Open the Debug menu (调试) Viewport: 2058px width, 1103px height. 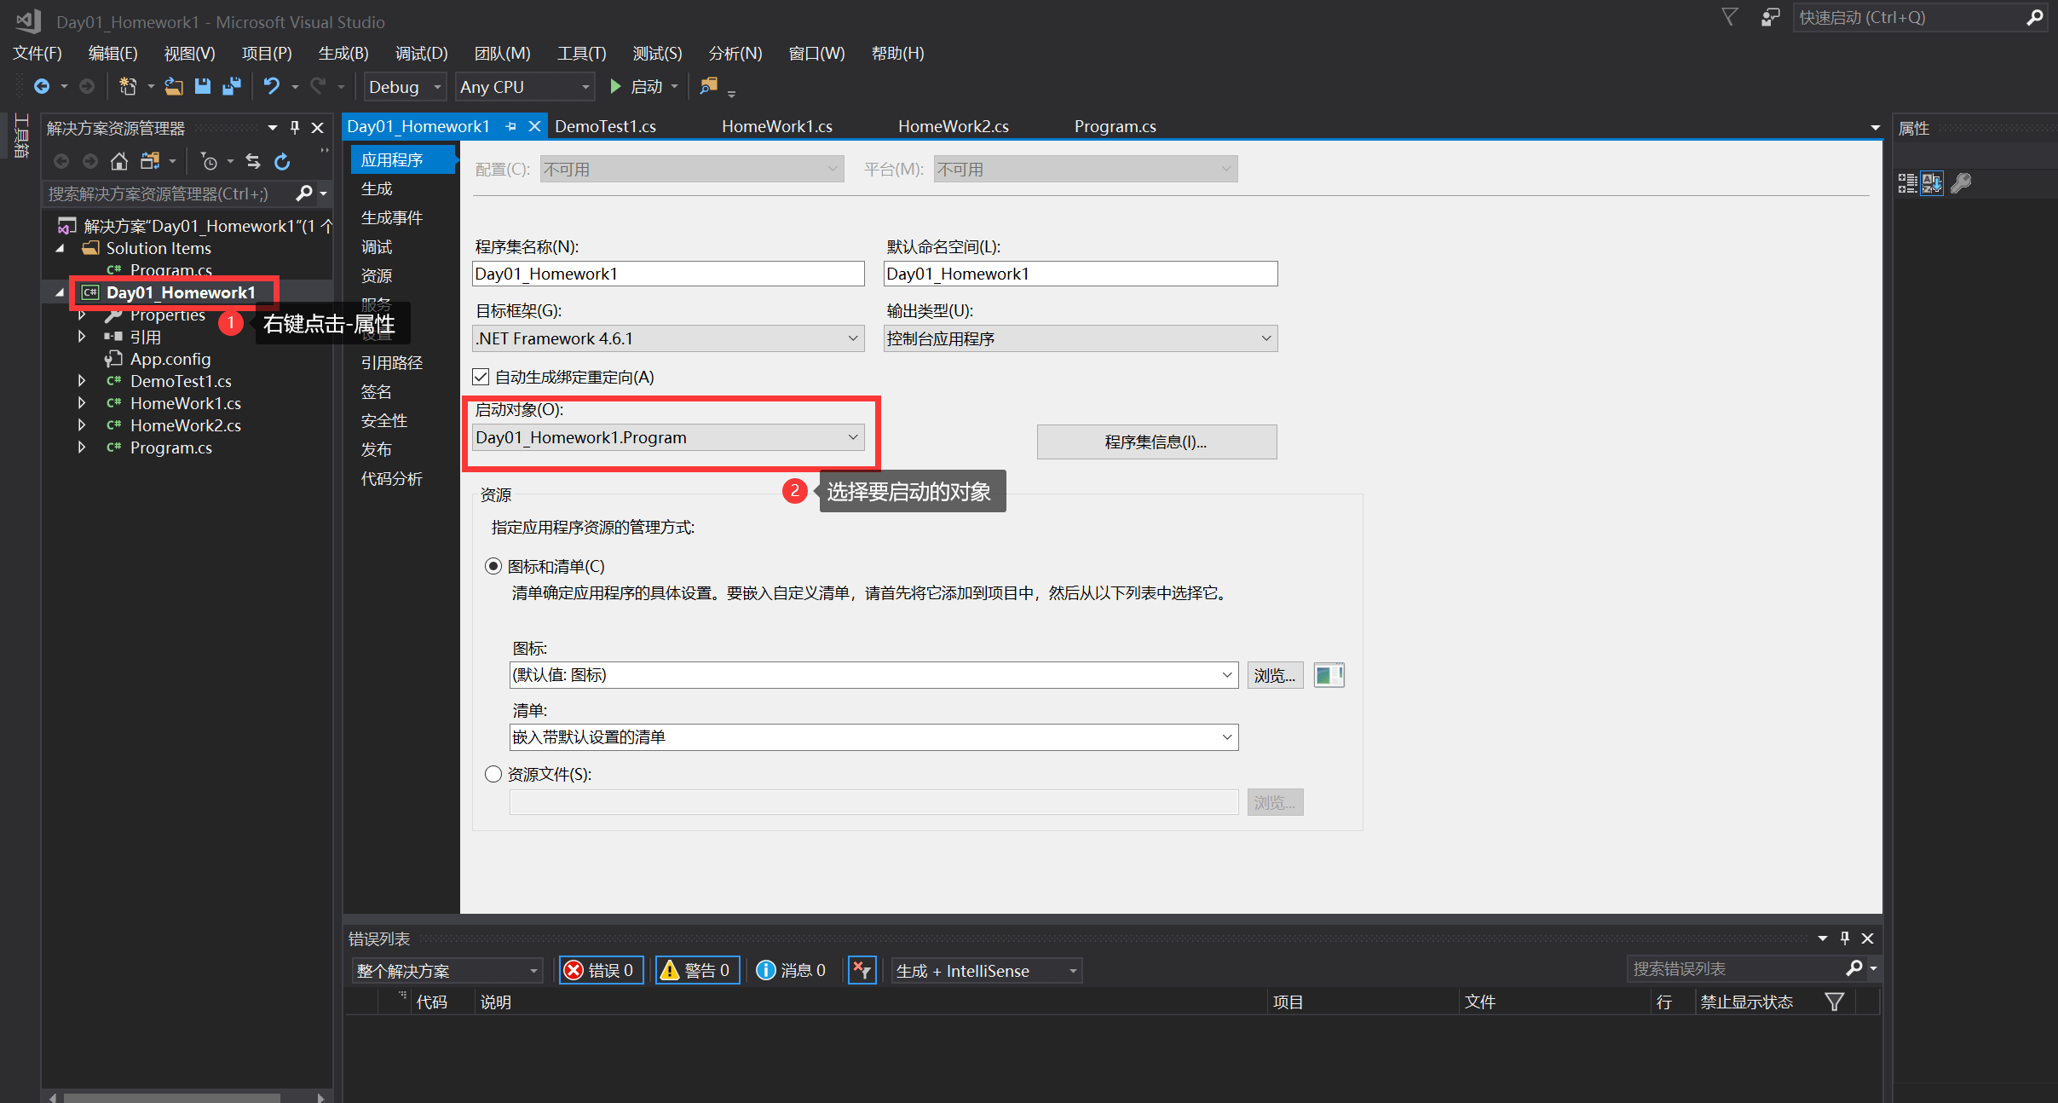point(421,53)
